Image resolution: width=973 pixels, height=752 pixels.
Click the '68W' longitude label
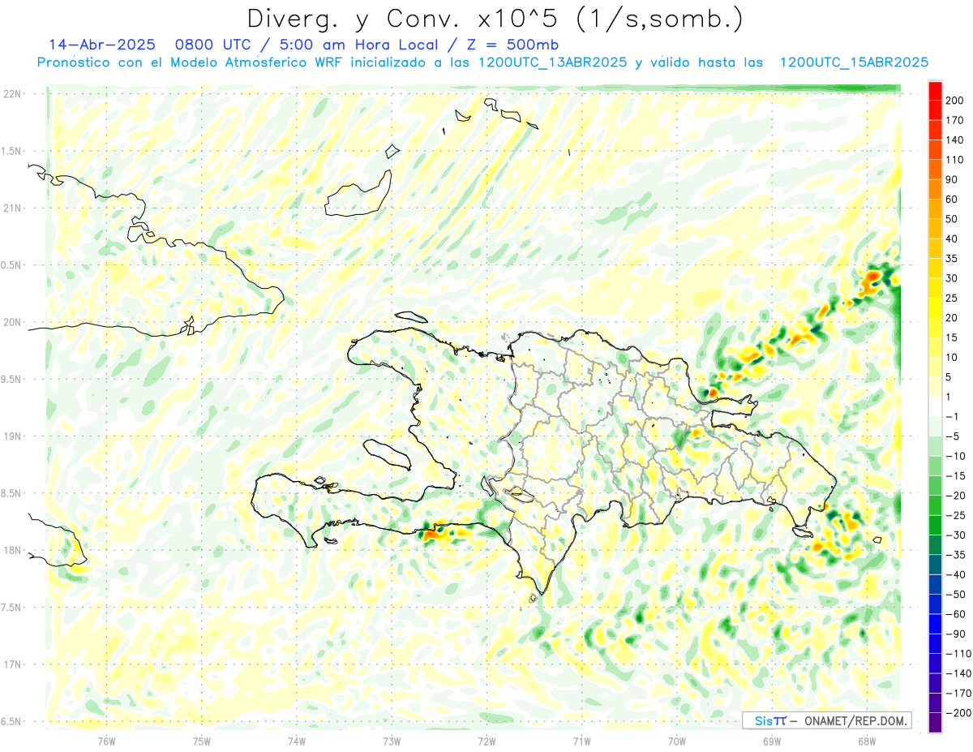867,741
